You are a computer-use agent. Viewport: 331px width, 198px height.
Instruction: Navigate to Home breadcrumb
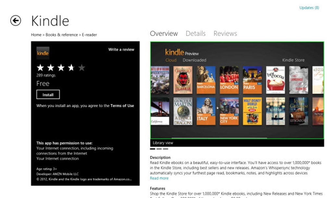[36, 35]
